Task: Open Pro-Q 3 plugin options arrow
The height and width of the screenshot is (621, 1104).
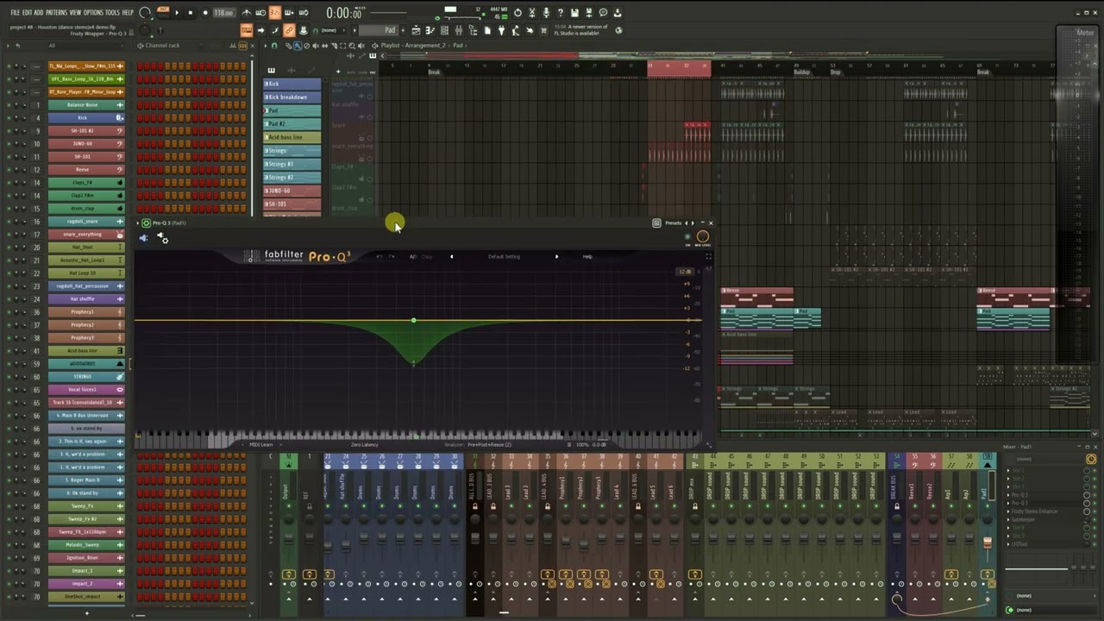Action: tap(137, 223)
